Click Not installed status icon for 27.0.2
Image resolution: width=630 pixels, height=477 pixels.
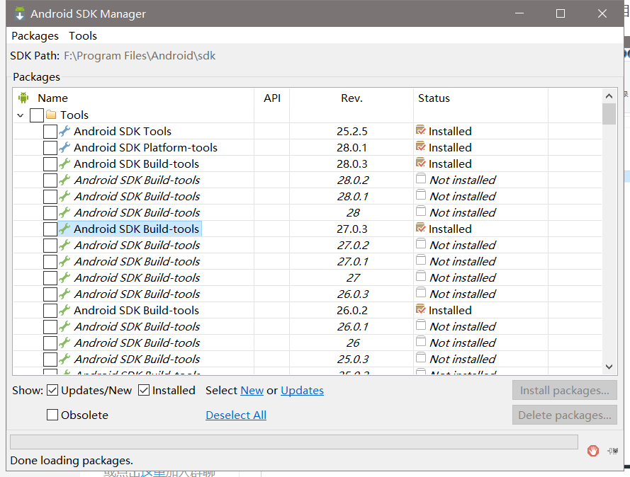[421, 243]
